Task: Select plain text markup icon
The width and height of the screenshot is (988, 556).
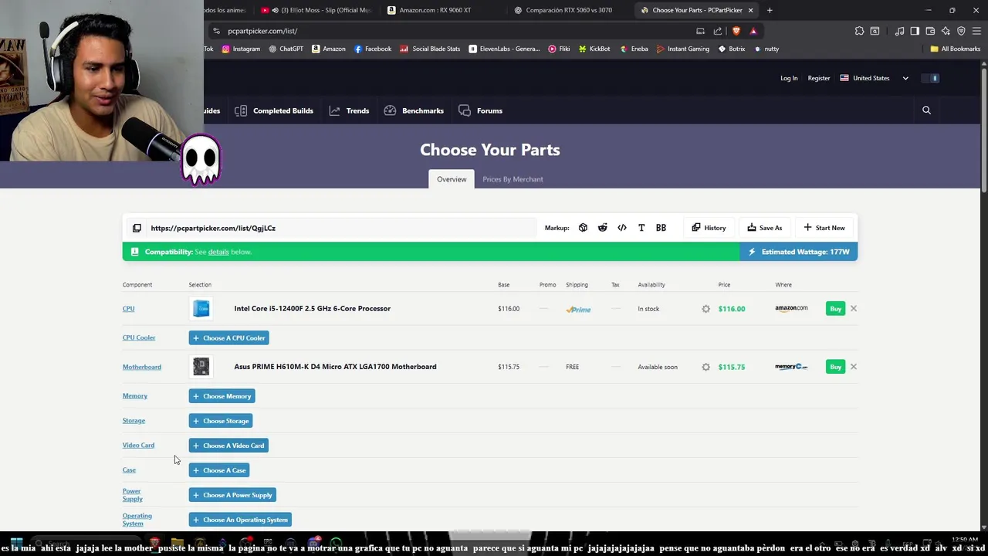Action: (641, 228)
